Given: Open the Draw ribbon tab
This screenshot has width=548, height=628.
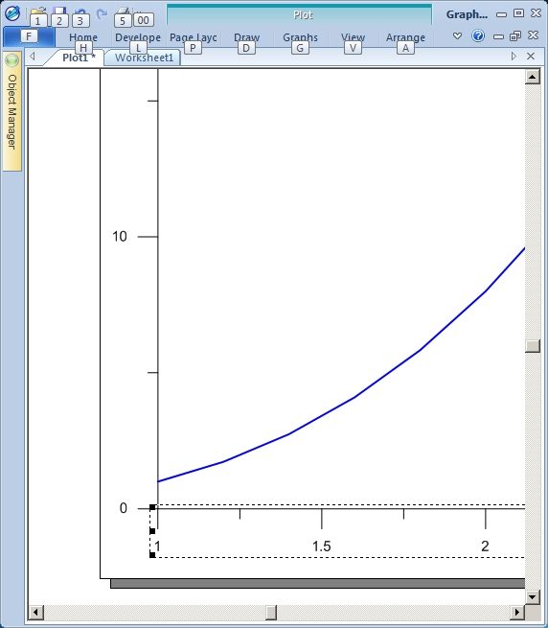Looking at the screenshot, I should tap(246, 37).
